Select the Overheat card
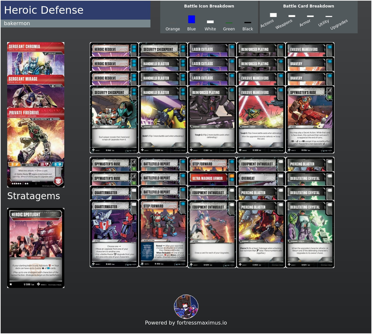 point(261,179)
